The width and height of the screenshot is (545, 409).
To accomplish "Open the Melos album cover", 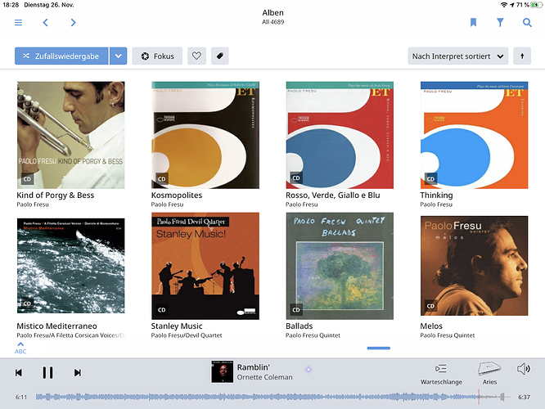I will tap(474, 266).
